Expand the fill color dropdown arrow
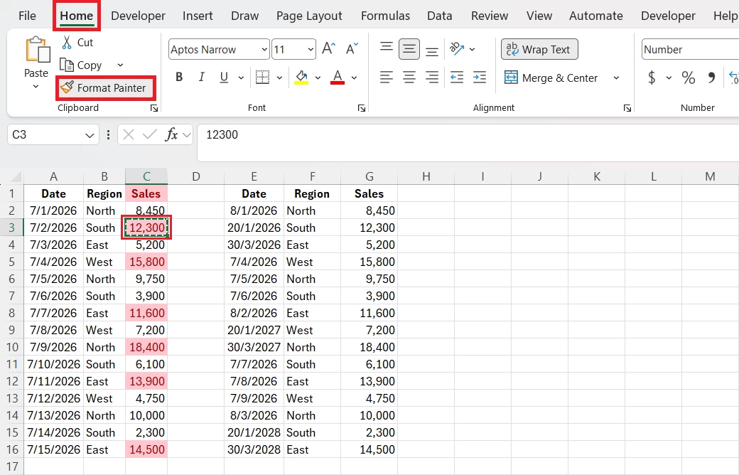This screenshot has height=475, width=739. pyautogui.click(x=318, y=78)
